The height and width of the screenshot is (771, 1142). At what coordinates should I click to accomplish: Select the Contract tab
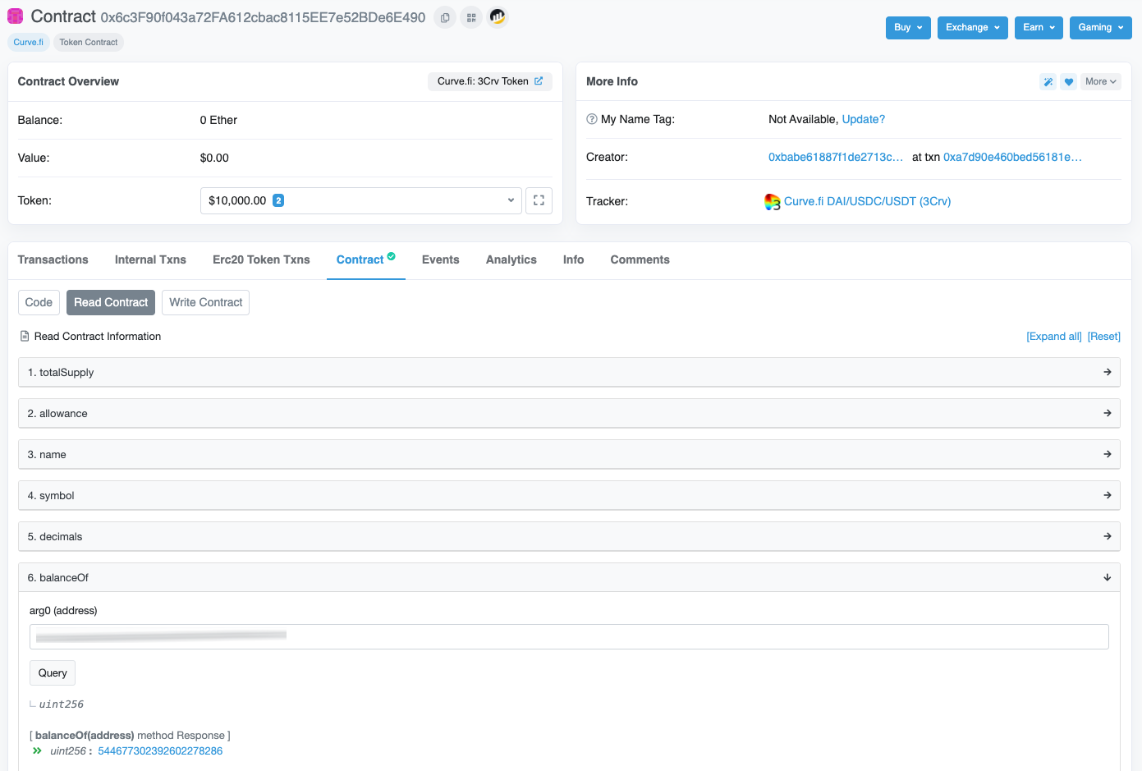pyautogui.click(x=366, y=259)
